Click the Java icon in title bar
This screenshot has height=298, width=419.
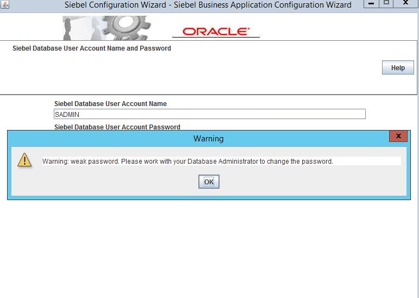point(5,5)
